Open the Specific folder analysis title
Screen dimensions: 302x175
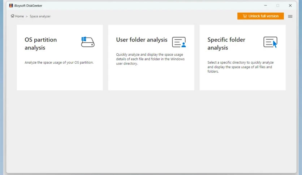tap(226, 43)
